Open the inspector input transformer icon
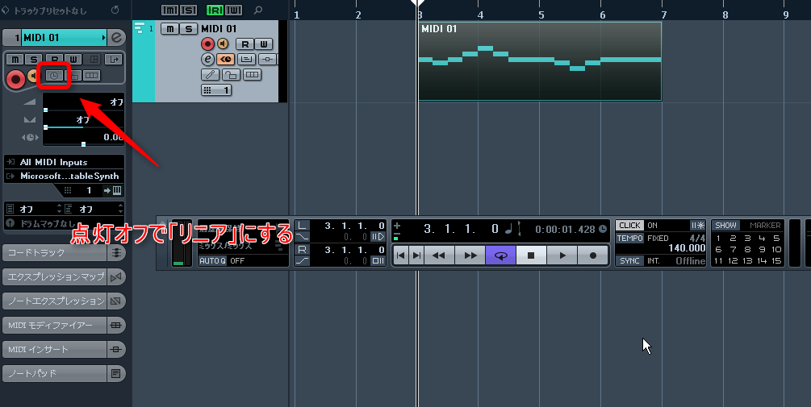 tap(113, 60)
